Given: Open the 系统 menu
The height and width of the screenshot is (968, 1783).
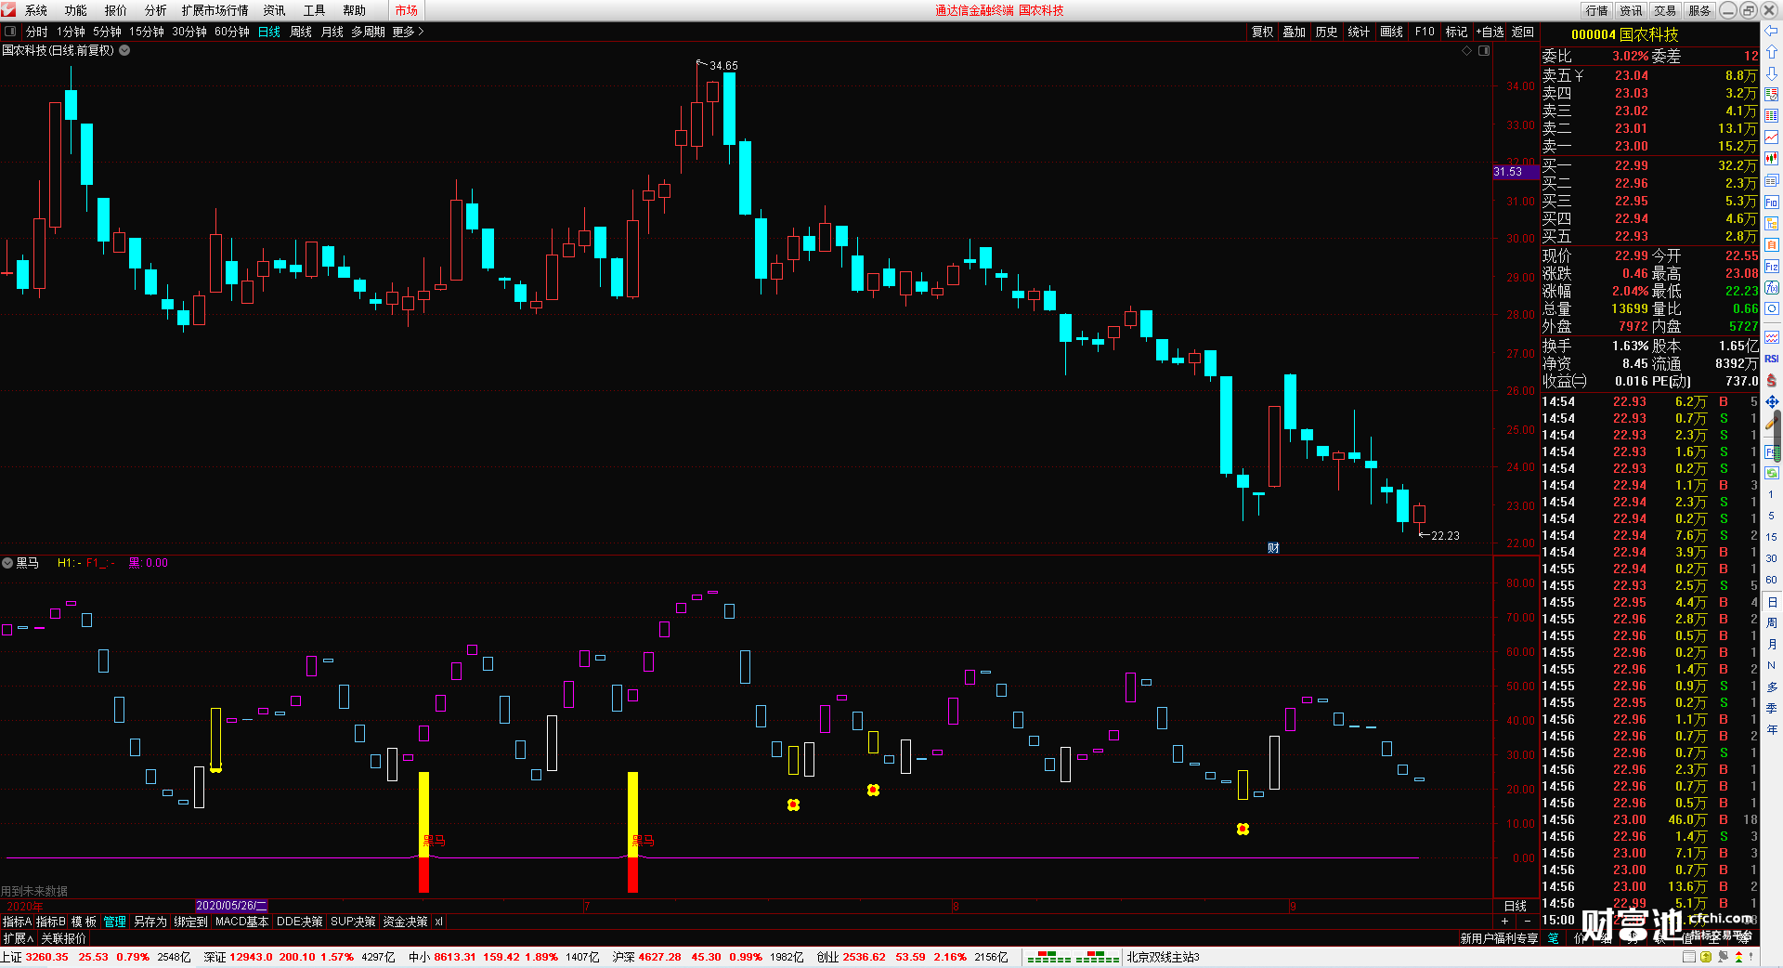Looking at the screenshot, I should coord(36,10).
